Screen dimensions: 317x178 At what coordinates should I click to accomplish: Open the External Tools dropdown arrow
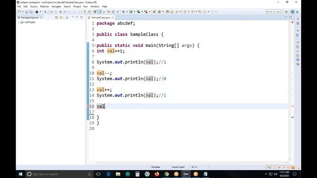150,12
